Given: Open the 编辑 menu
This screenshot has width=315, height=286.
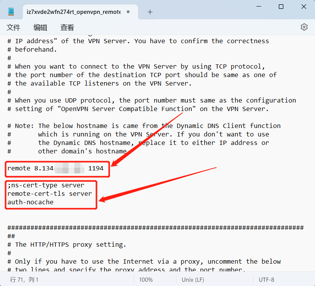Looking at the screenshot, I should 40,27.
